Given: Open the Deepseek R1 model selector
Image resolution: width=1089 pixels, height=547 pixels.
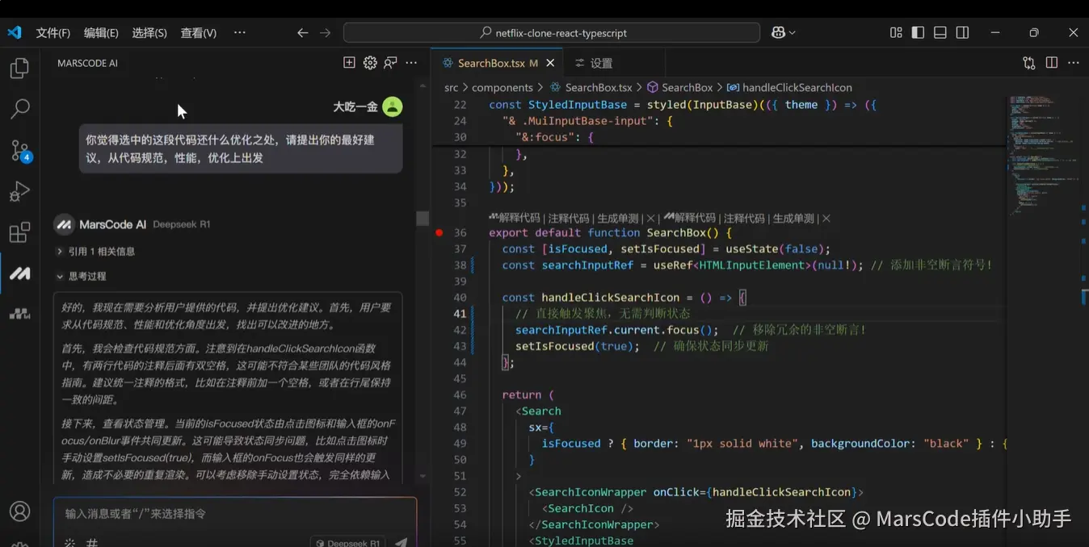Looking at the screenshot, I should (347, 542).
